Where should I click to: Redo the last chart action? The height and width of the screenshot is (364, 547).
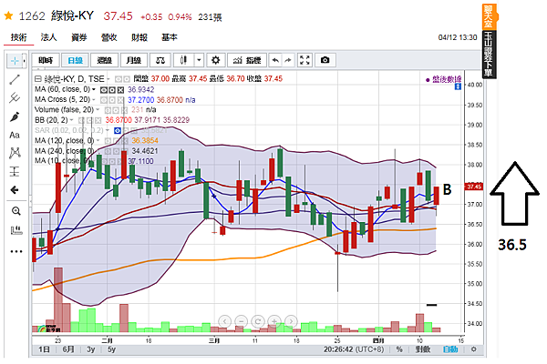coord(288,60)
